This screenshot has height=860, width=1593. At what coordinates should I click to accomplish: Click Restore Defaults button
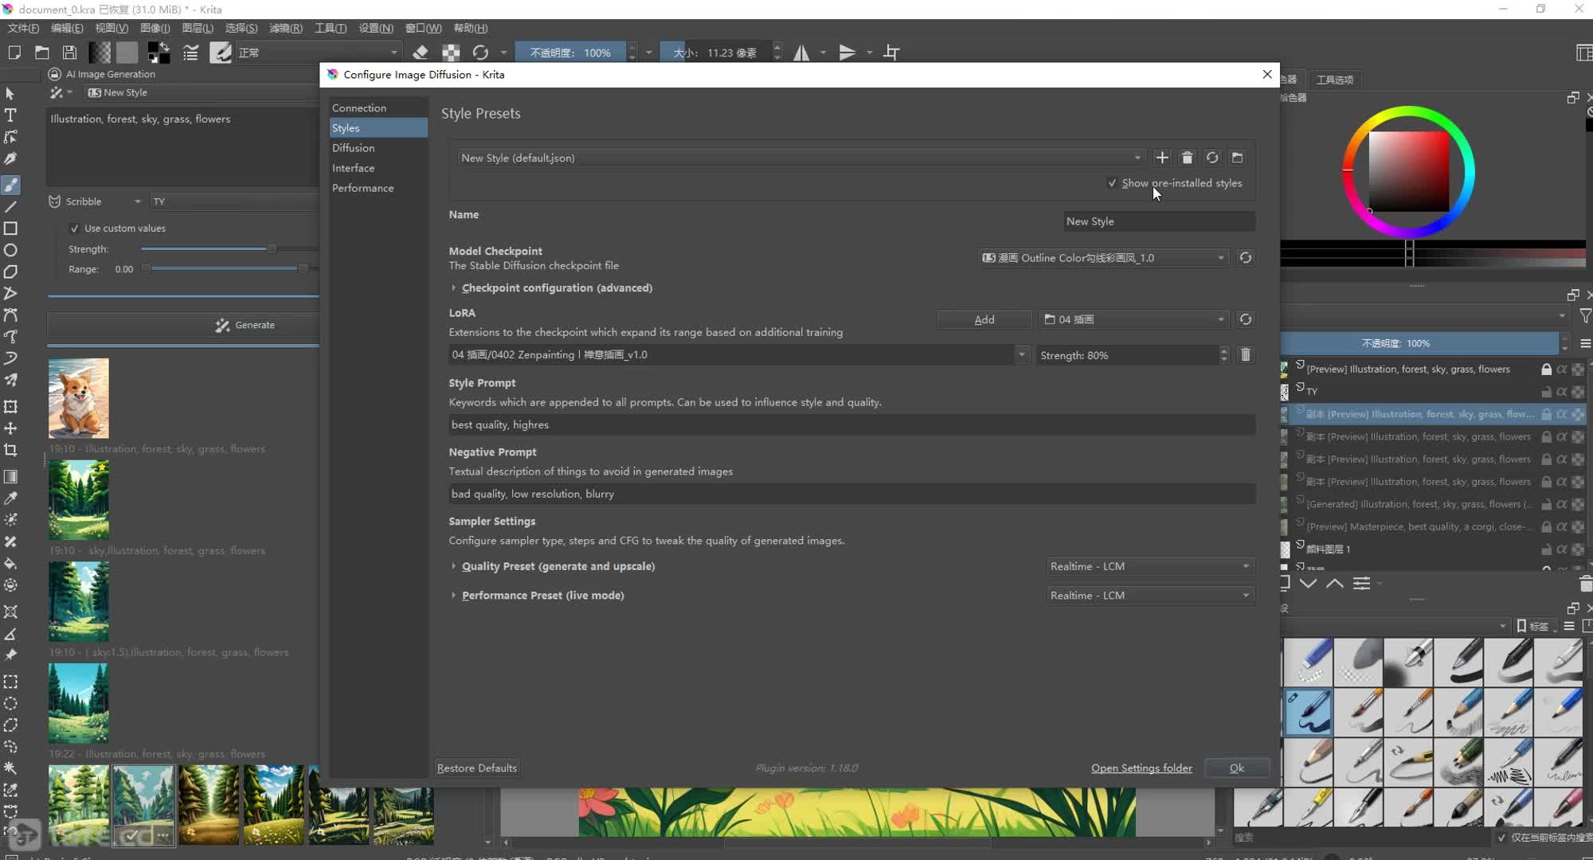(477, 768)
